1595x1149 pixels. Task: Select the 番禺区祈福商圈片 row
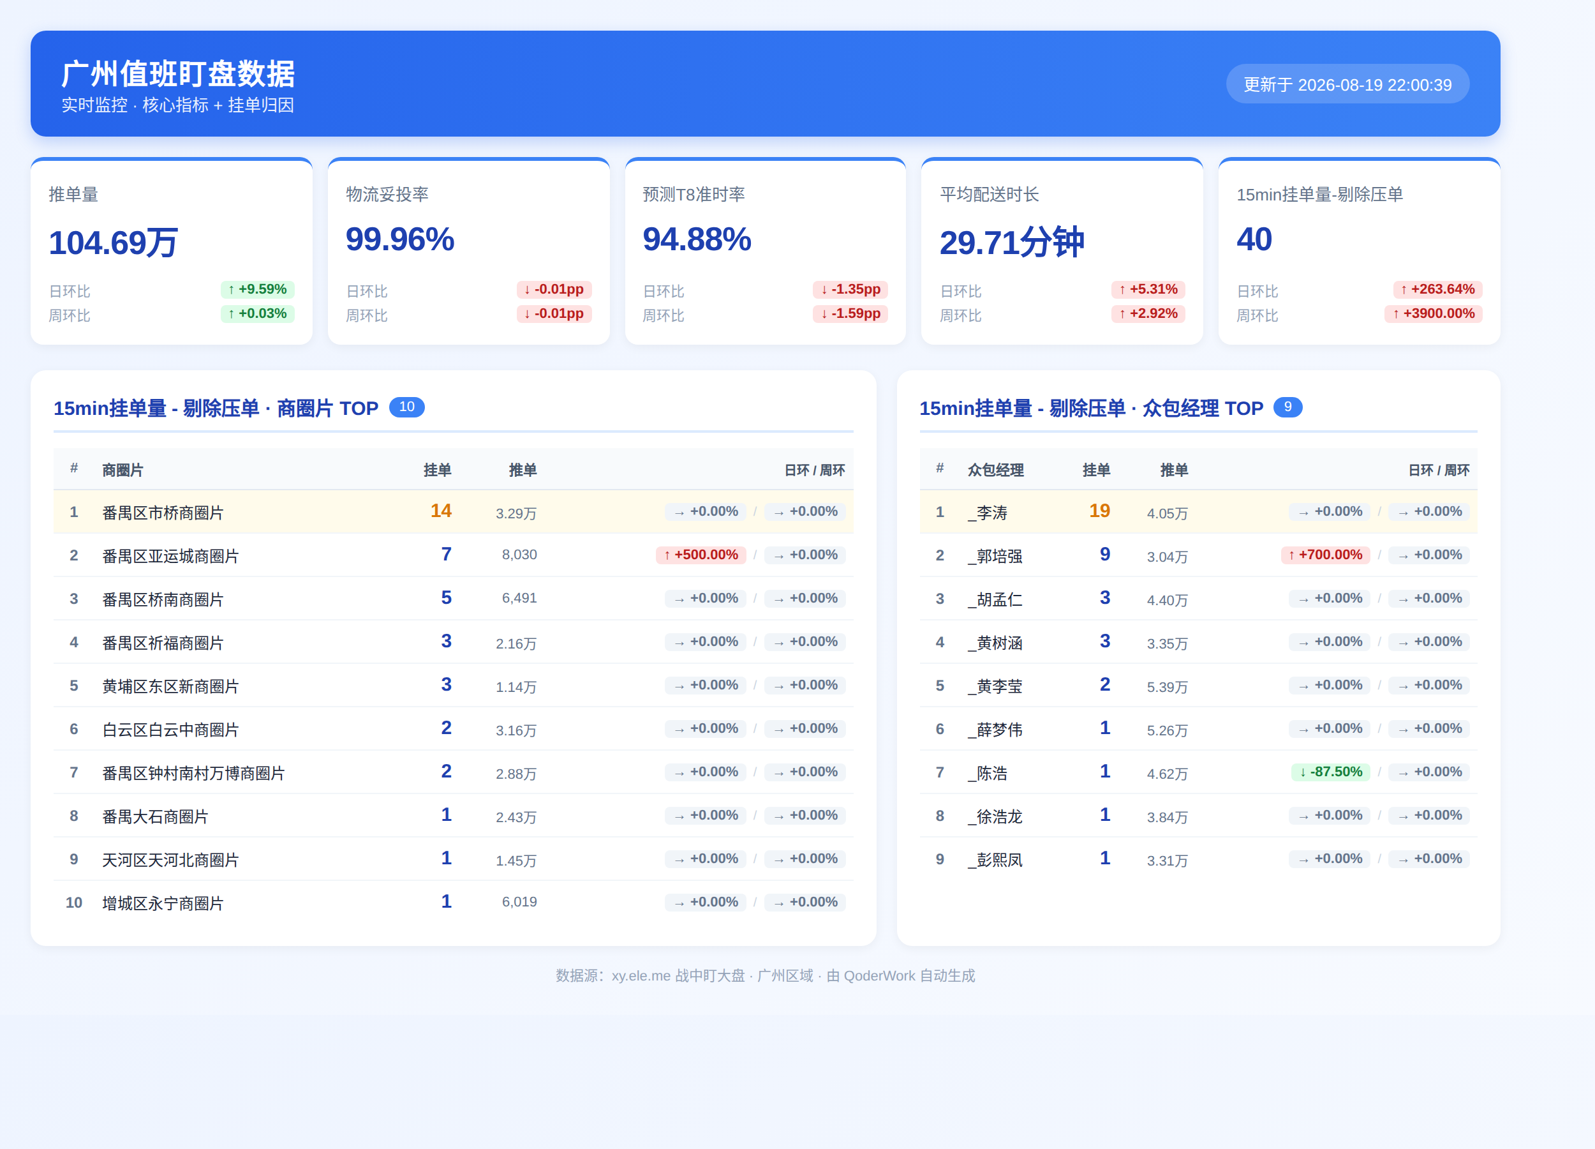coord(454,642)
